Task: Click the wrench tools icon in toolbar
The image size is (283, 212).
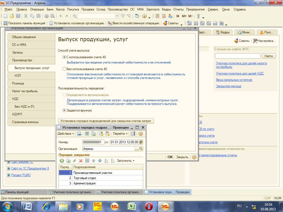Action: pos(198,16)
